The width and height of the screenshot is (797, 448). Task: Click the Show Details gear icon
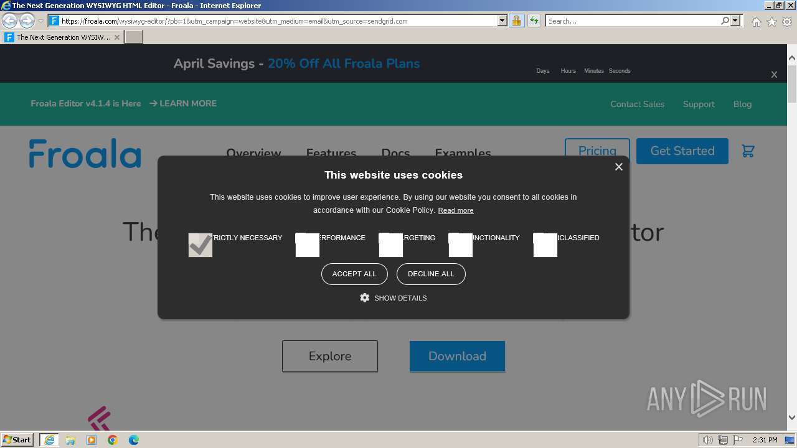point(365,298)
